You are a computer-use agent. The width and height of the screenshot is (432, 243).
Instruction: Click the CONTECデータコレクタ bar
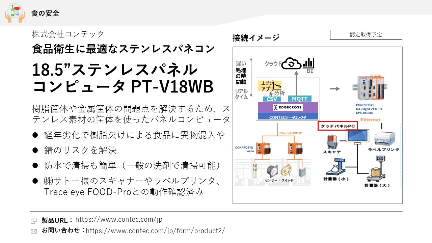288,117
